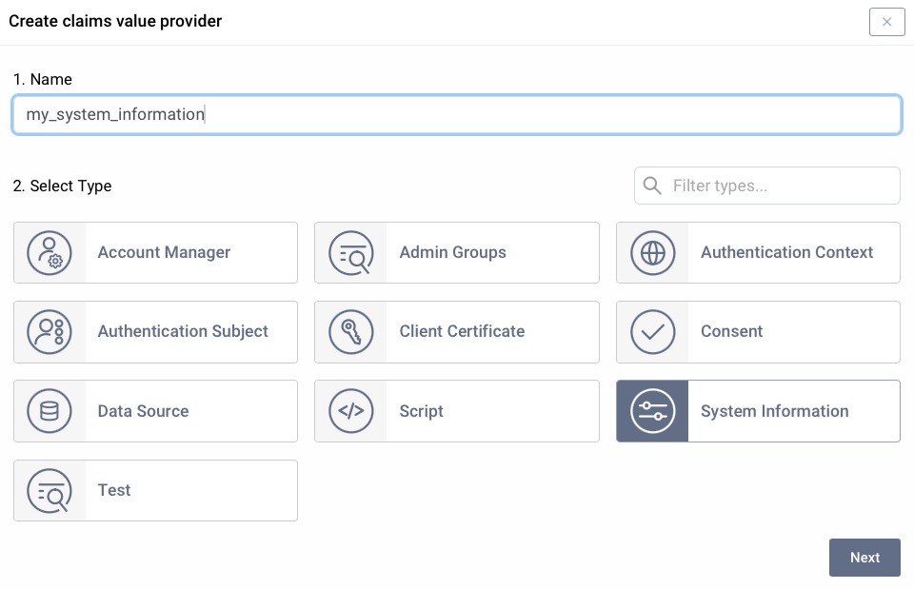Image resolution: width=914 pixels, height=589 pixels.
Task: Click the Admin Groups magnifier icon
Action: tap(351, 252)
